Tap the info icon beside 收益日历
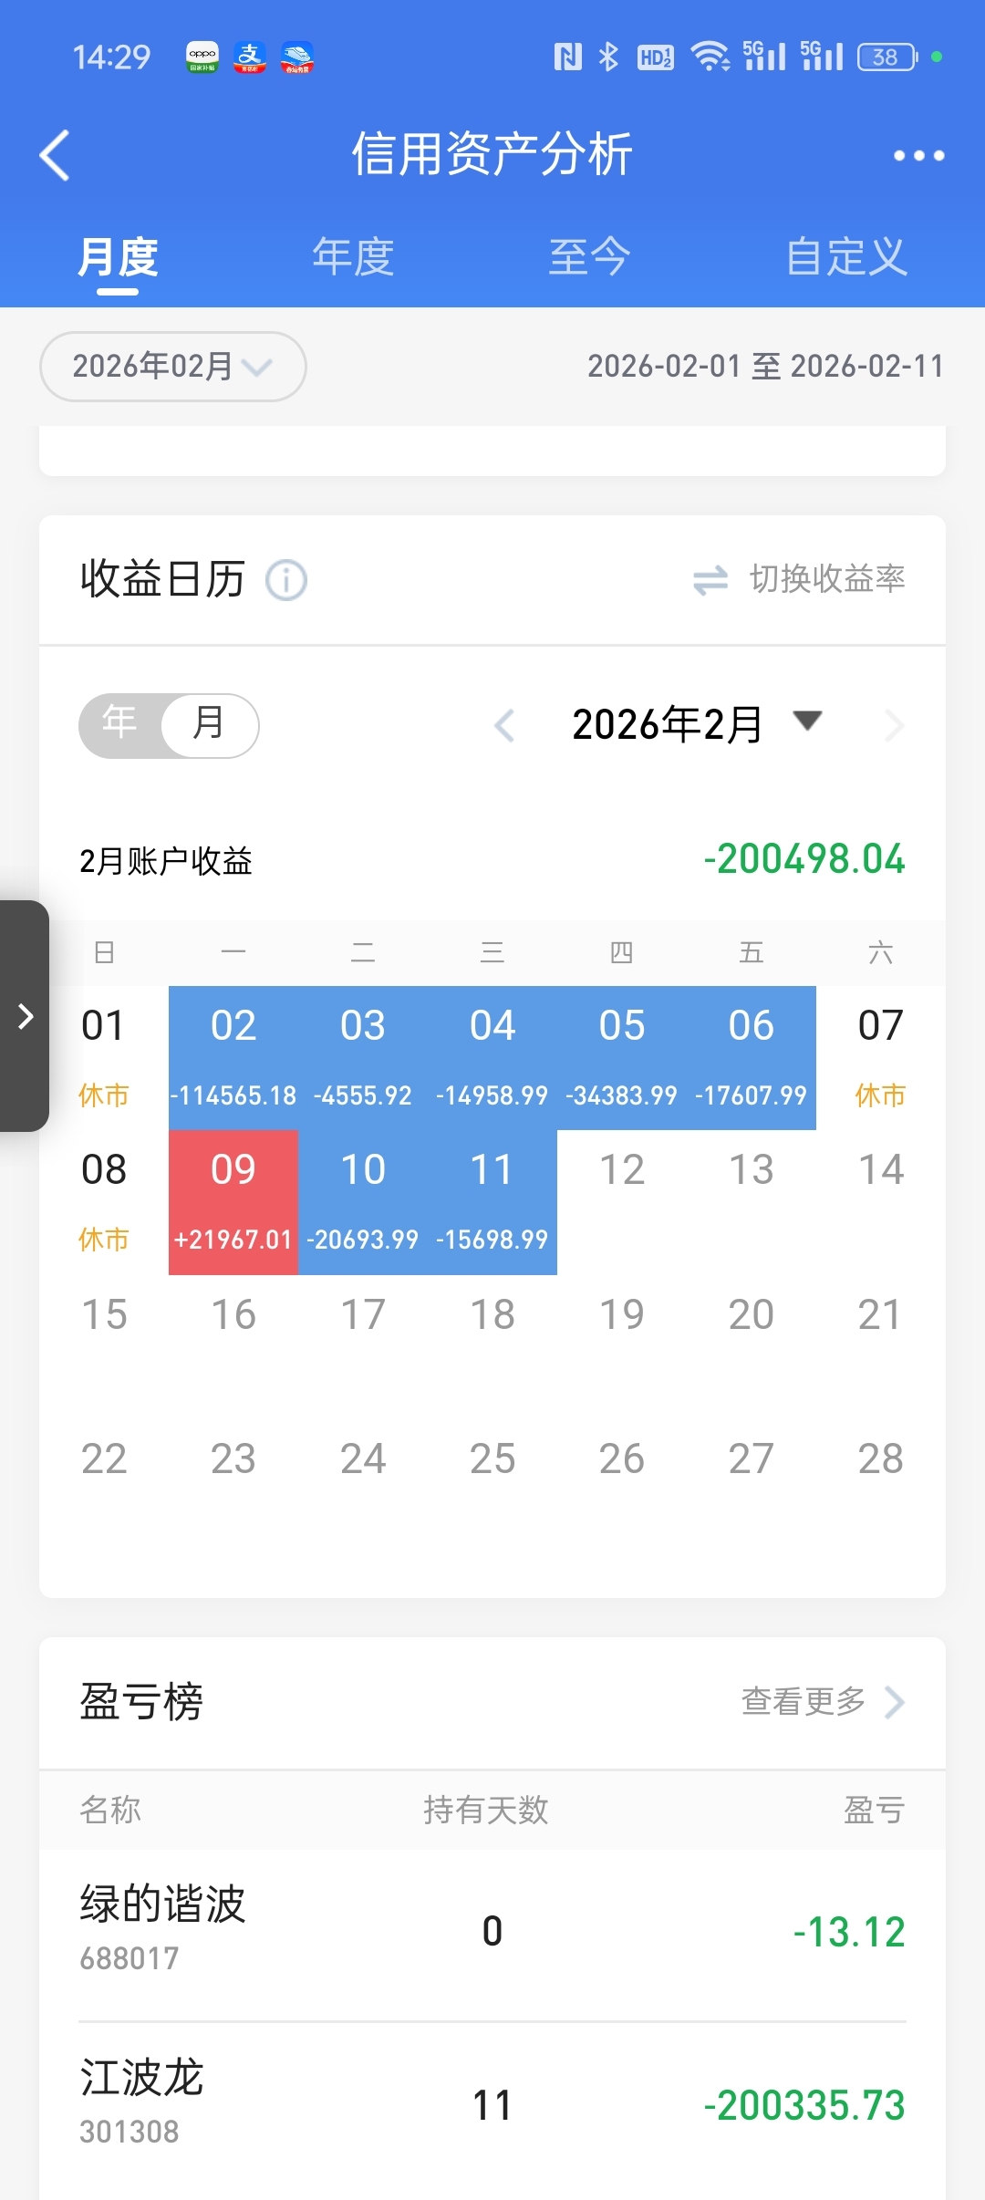 (x=286, y=580)
